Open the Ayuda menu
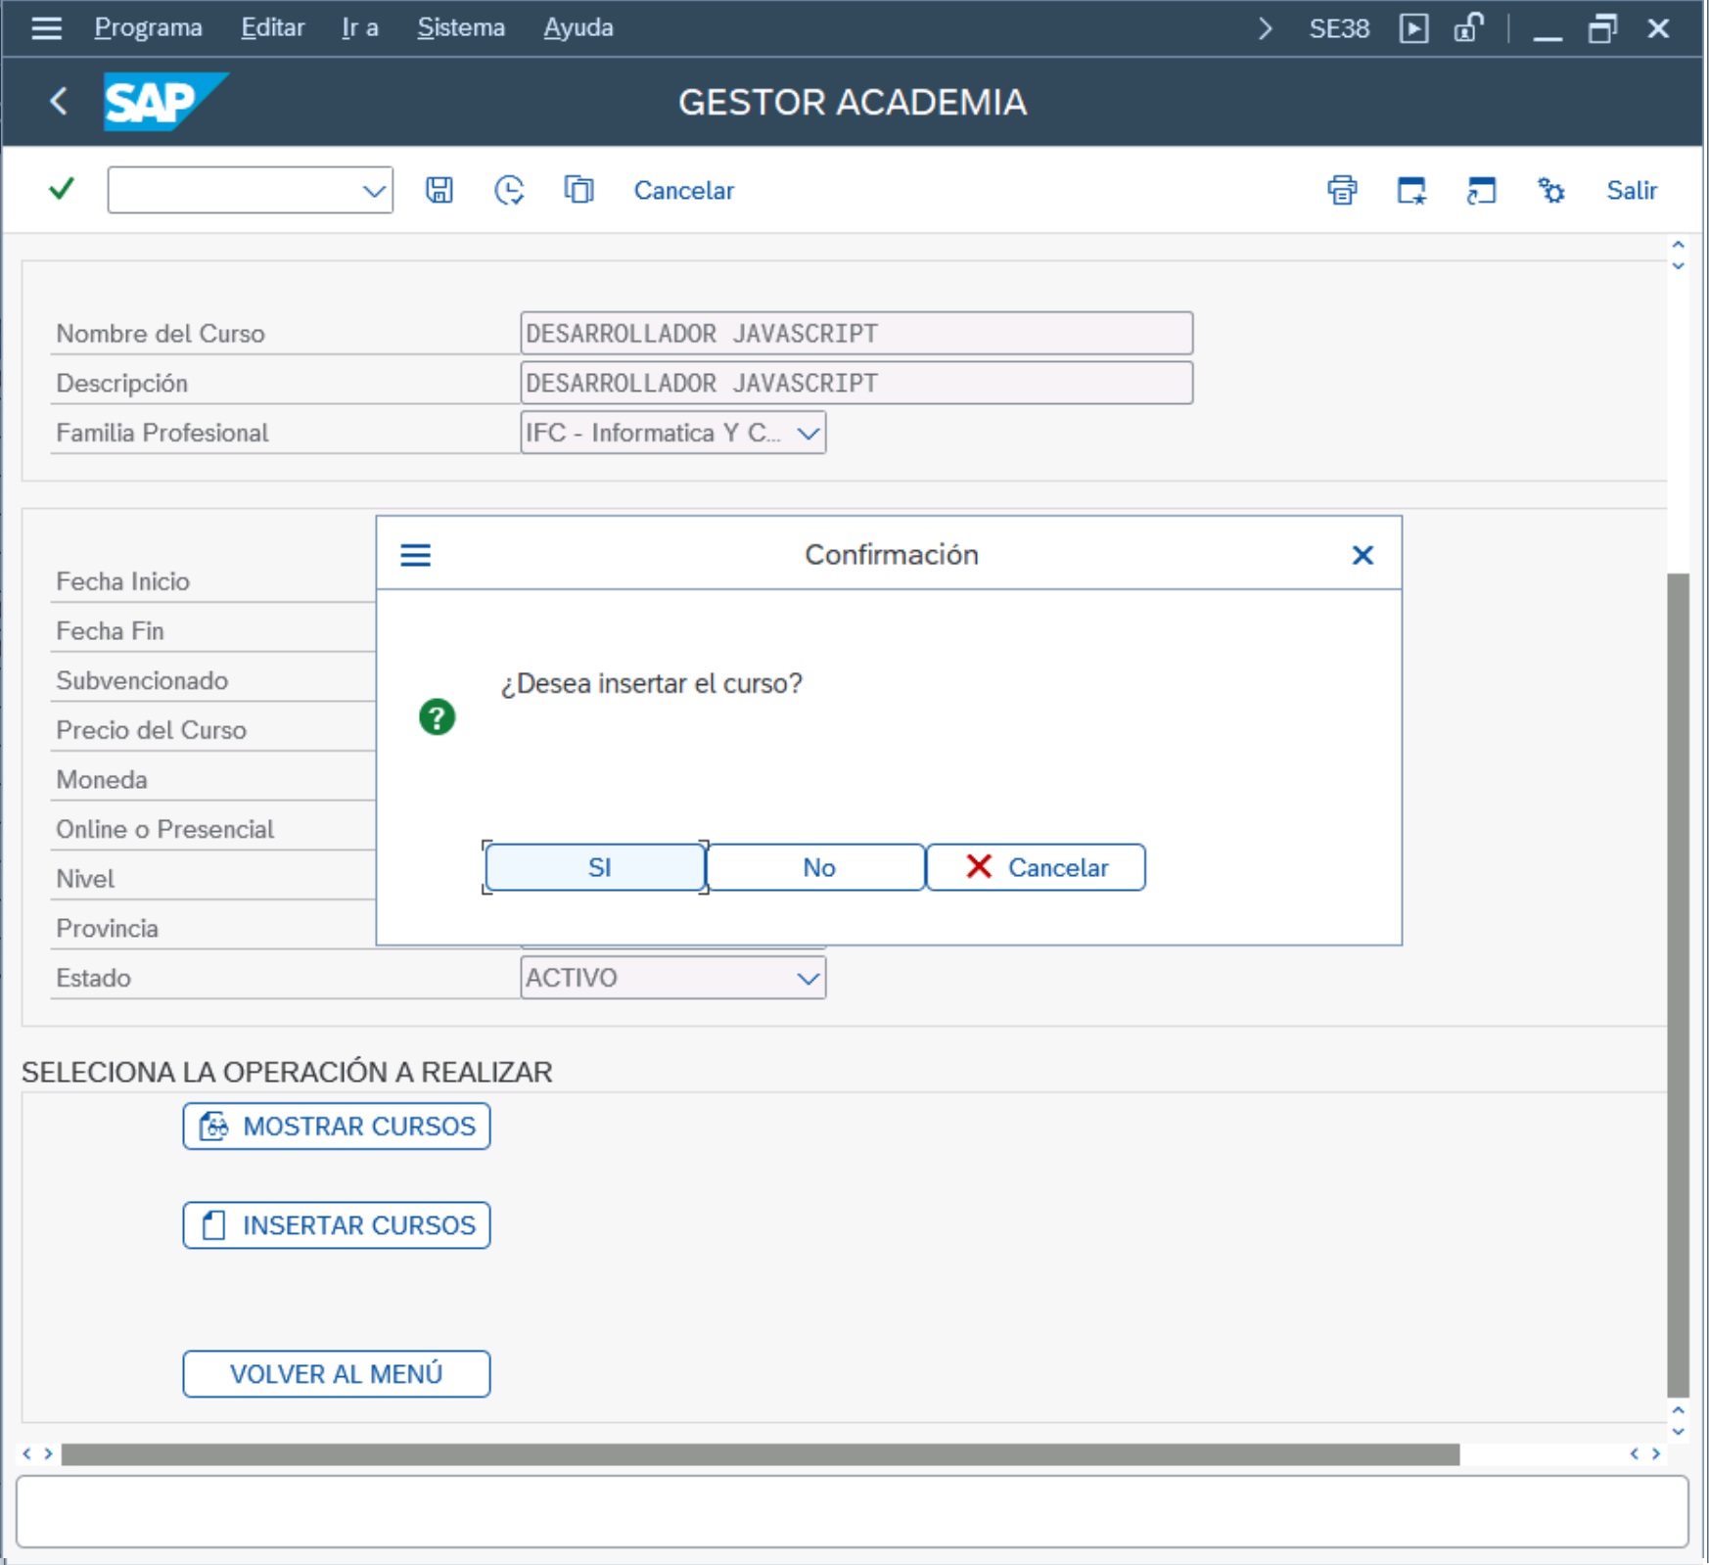Screen dimensions: 1709x1565 tap(577, 27)
